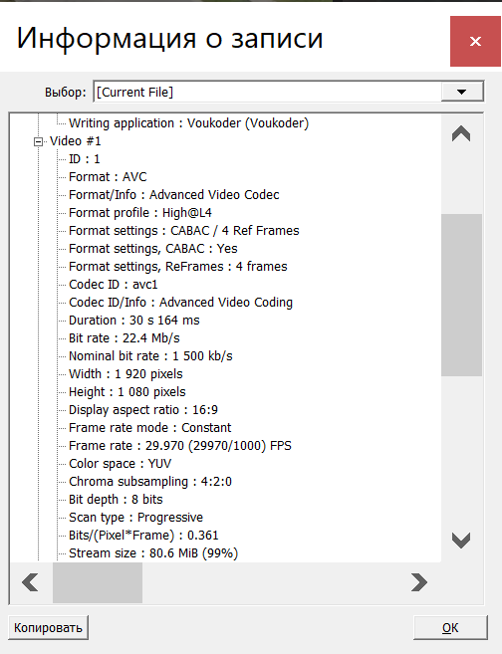The width and height of the screenshot is (502, 654).
Task: Select the Video #1 tree item
Action: [76, 141]
